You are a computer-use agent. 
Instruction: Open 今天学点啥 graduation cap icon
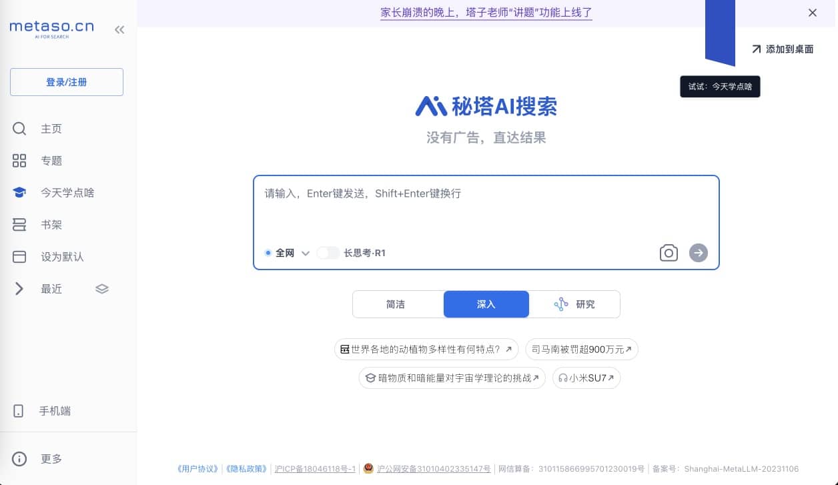(19, 193)
